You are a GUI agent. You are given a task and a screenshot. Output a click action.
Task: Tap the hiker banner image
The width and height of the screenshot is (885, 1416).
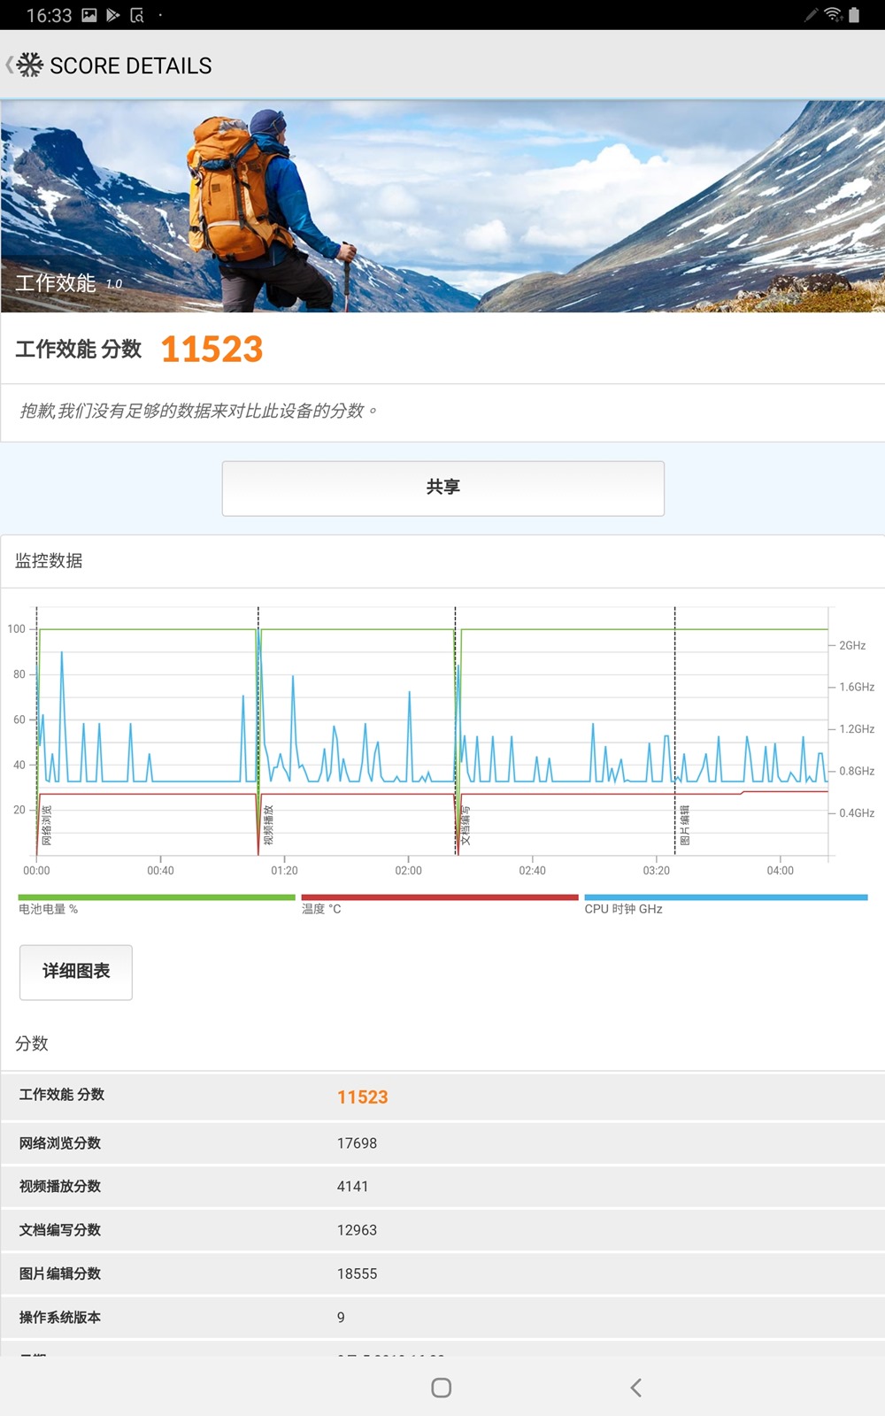442,205
